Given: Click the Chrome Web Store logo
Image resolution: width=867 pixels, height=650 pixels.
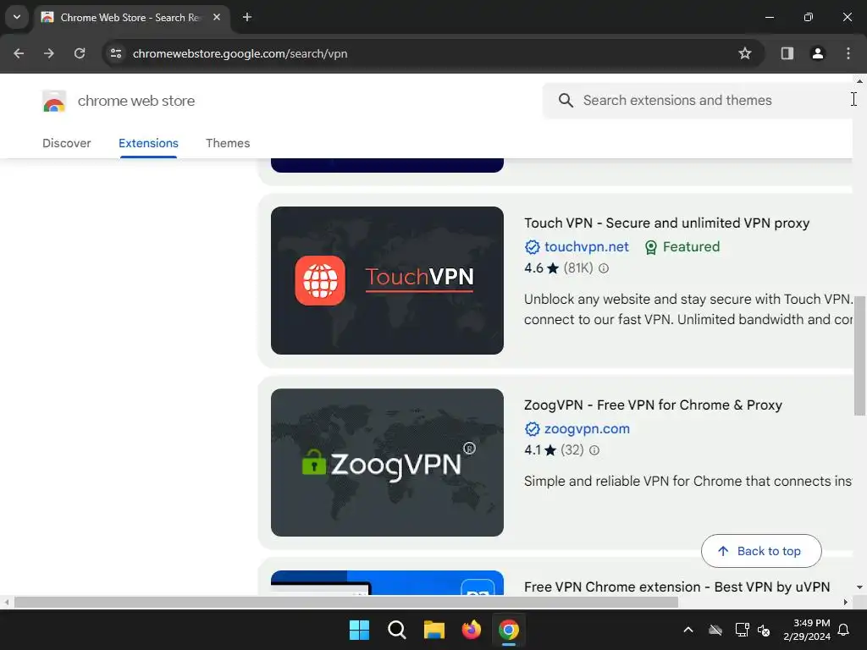Looking at the screenshot, I should pyautogui.click(x=54, y=102).
